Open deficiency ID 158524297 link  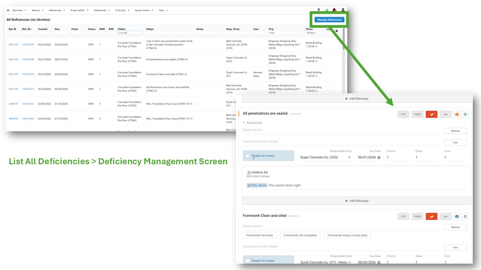(28, 45)
